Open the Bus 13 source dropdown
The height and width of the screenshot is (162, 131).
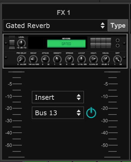click(58, 113)
